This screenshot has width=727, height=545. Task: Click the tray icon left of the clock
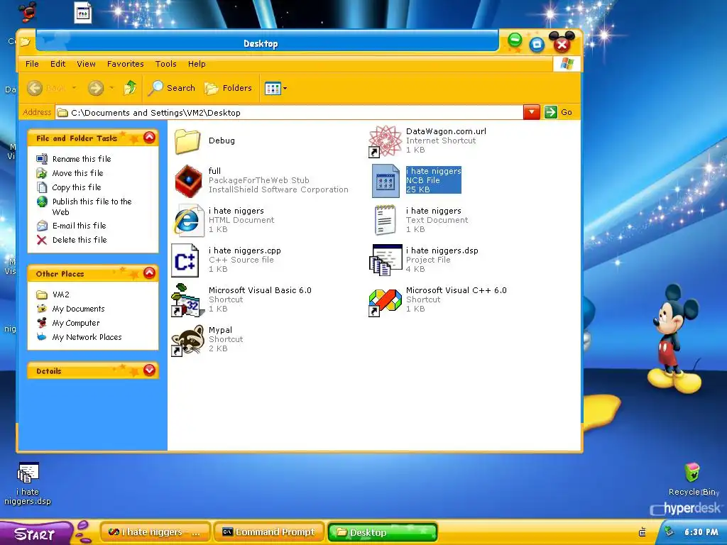pyautogui.click(x=669, y=532)
